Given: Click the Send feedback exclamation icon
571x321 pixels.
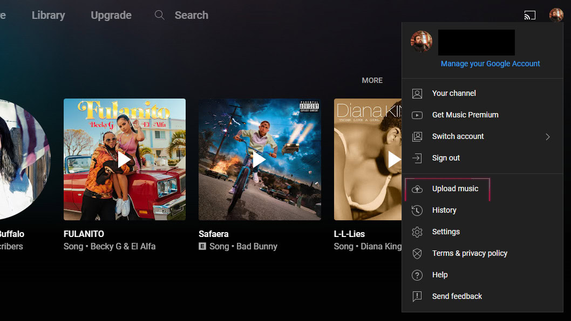Looking at the screenshot, I should click(417, 297).
